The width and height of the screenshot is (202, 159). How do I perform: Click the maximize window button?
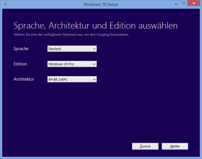[x=184, y=3]
